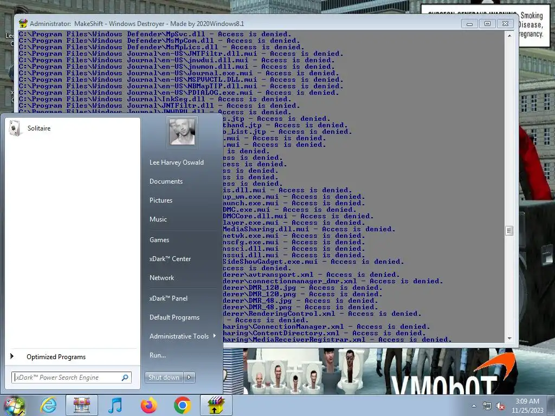Click the muted volume tray icon

pos(500,406)
